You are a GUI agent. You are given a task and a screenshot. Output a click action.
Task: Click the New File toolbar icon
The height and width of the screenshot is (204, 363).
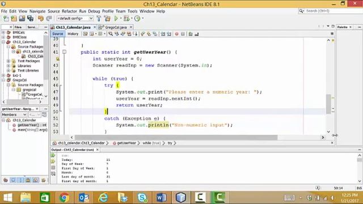(x=6, y=18)
